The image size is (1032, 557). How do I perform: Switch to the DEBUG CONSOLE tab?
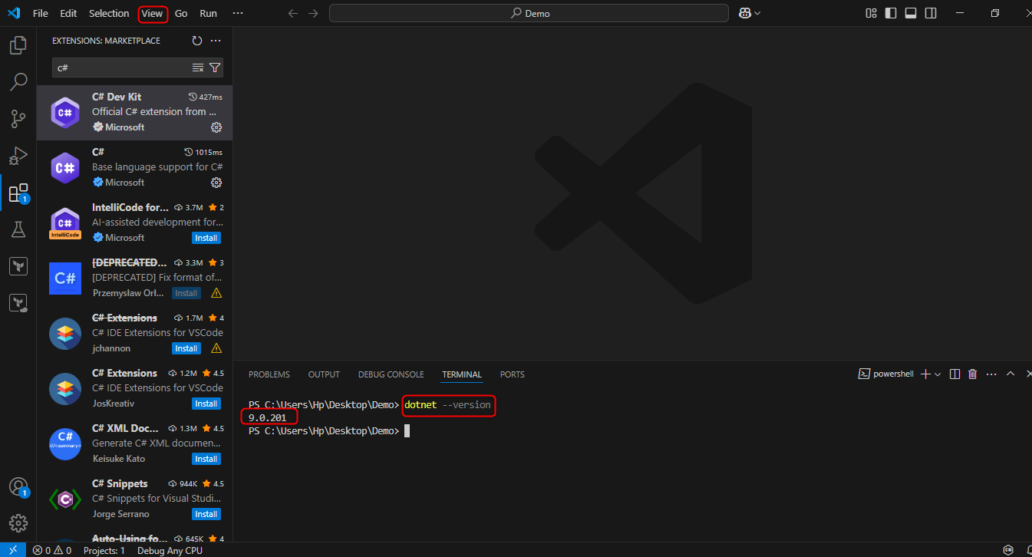pyautogui.click(x=391, y=374)
